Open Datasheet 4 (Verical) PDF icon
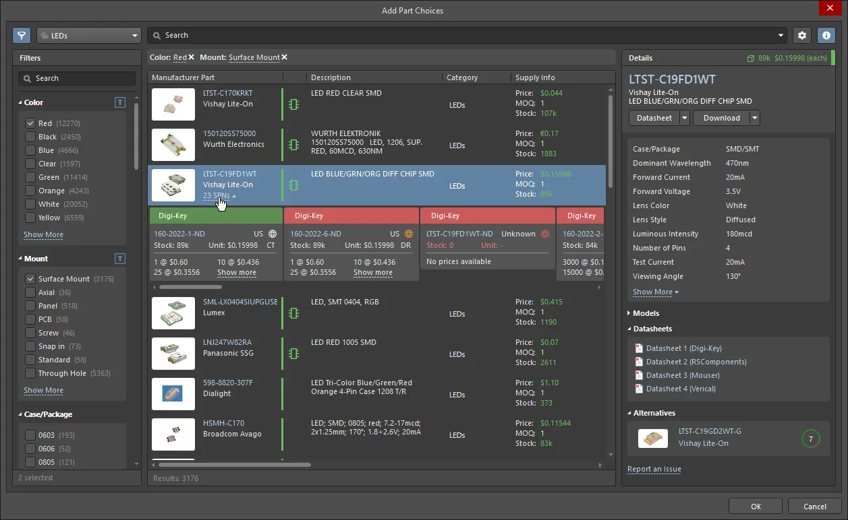 coord(639,389)
